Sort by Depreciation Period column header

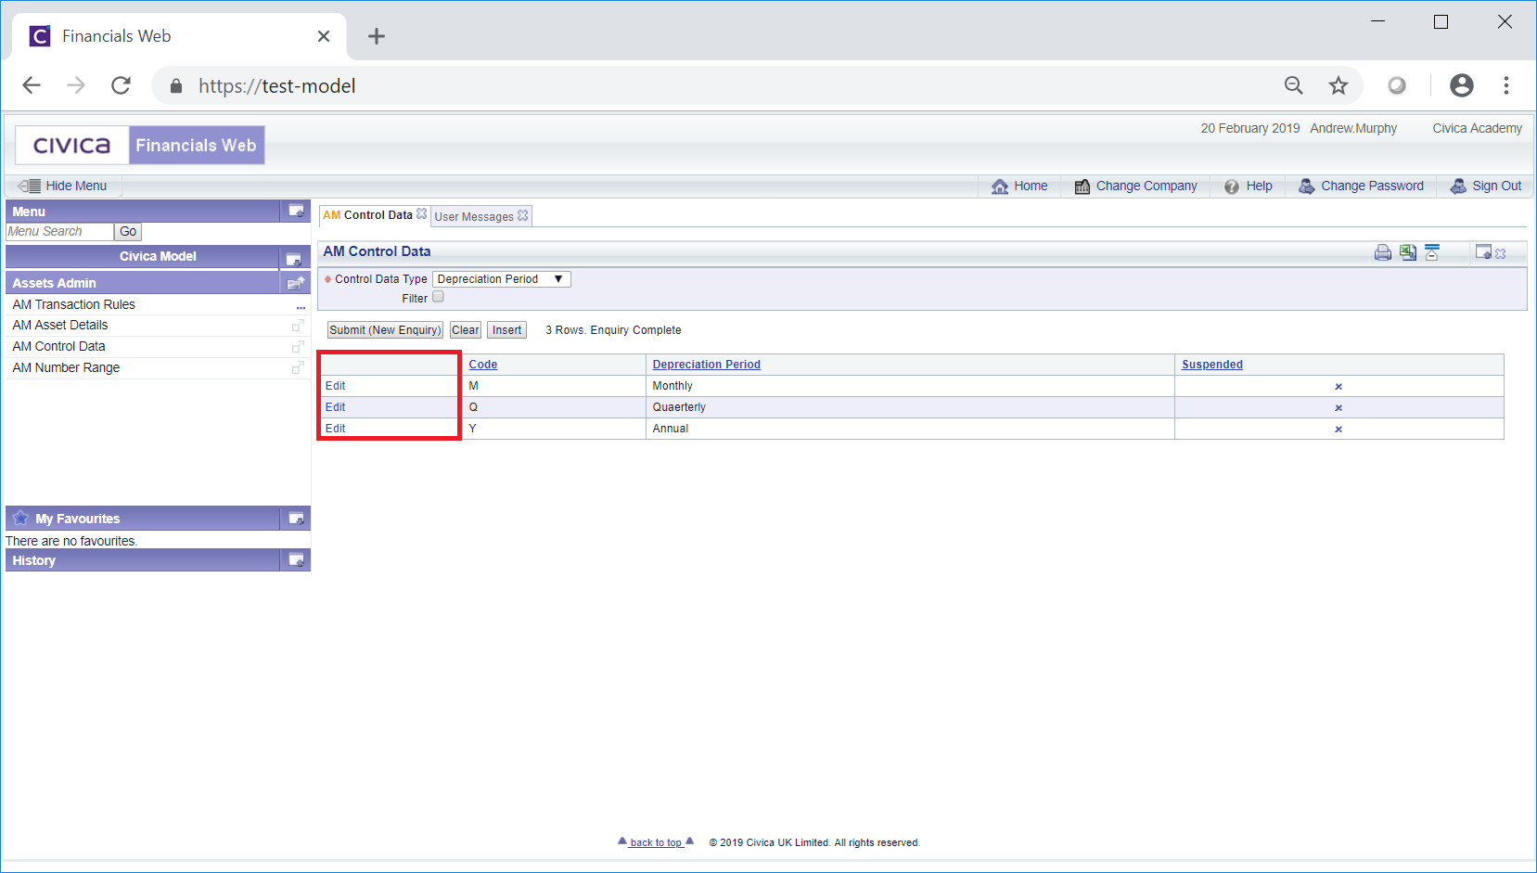(707, 365)
